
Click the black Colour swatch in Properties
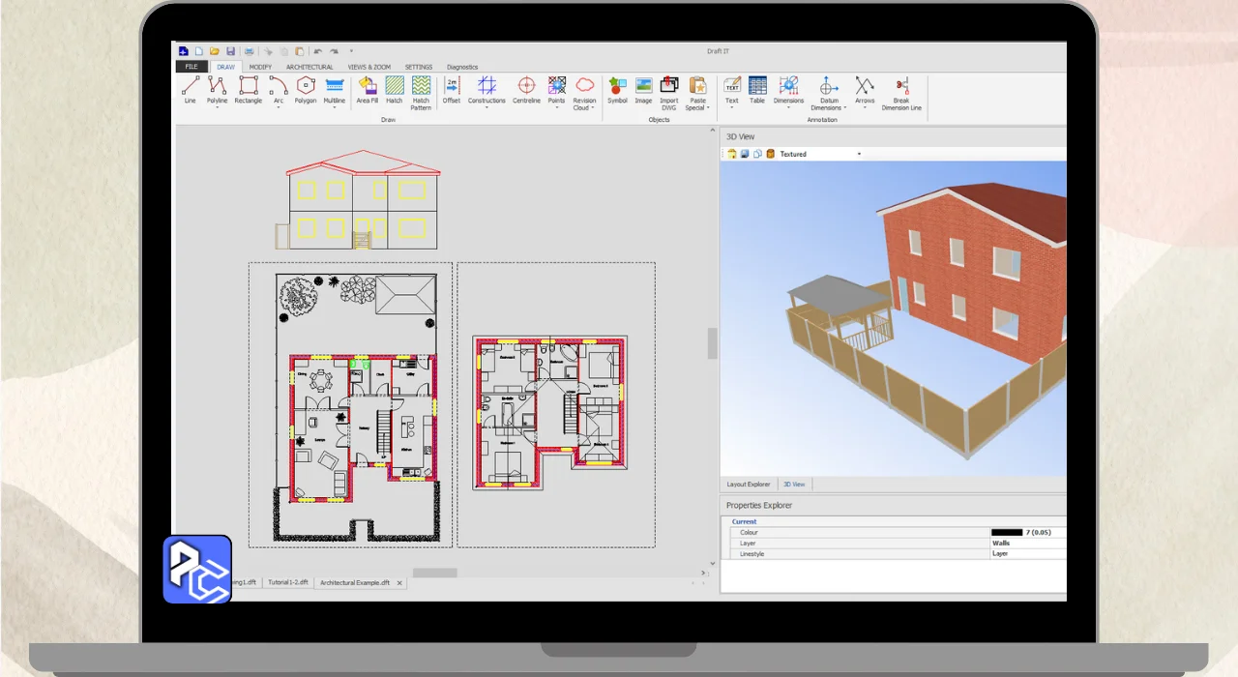click(x=1007, y=532)
